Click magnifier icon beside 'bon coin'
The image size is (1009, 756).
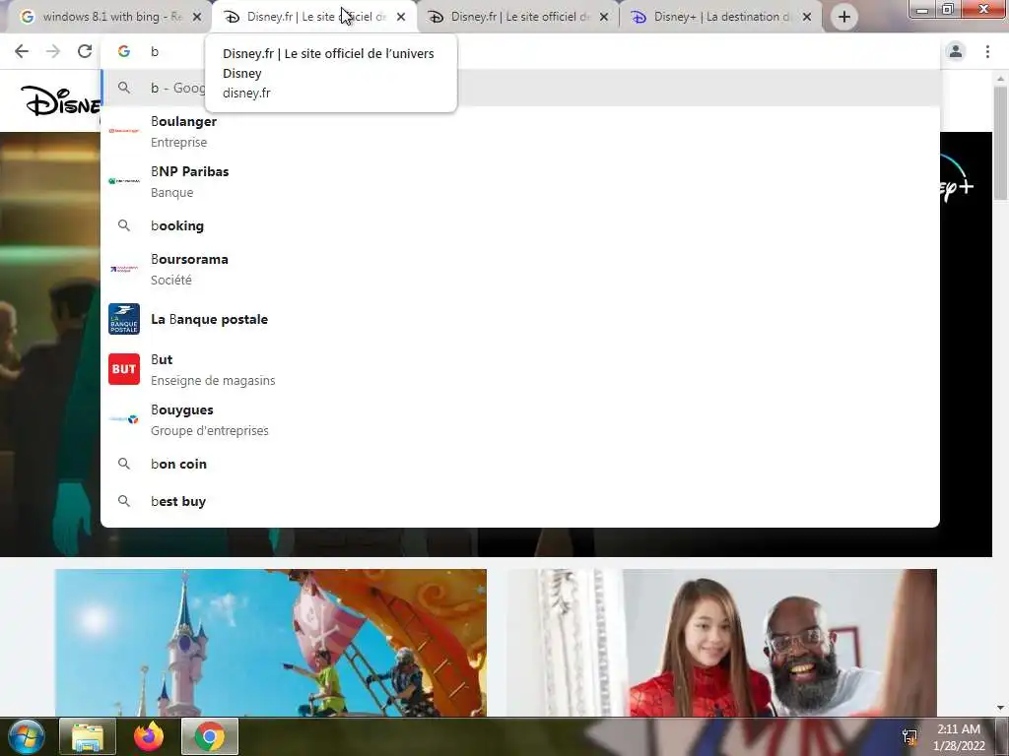124,464
